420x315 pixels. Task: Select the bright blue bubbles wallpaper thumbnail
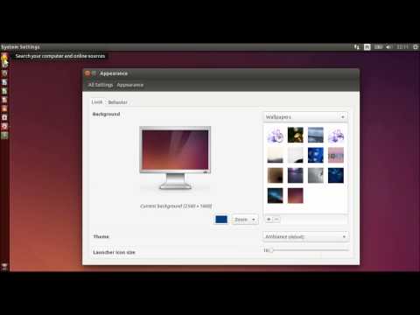click(316, 155)
